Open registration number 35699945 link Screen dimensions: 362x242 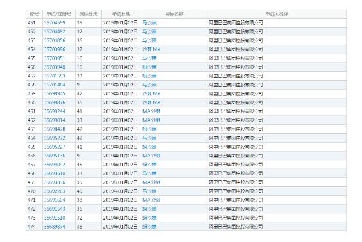(x=55, y=93)
